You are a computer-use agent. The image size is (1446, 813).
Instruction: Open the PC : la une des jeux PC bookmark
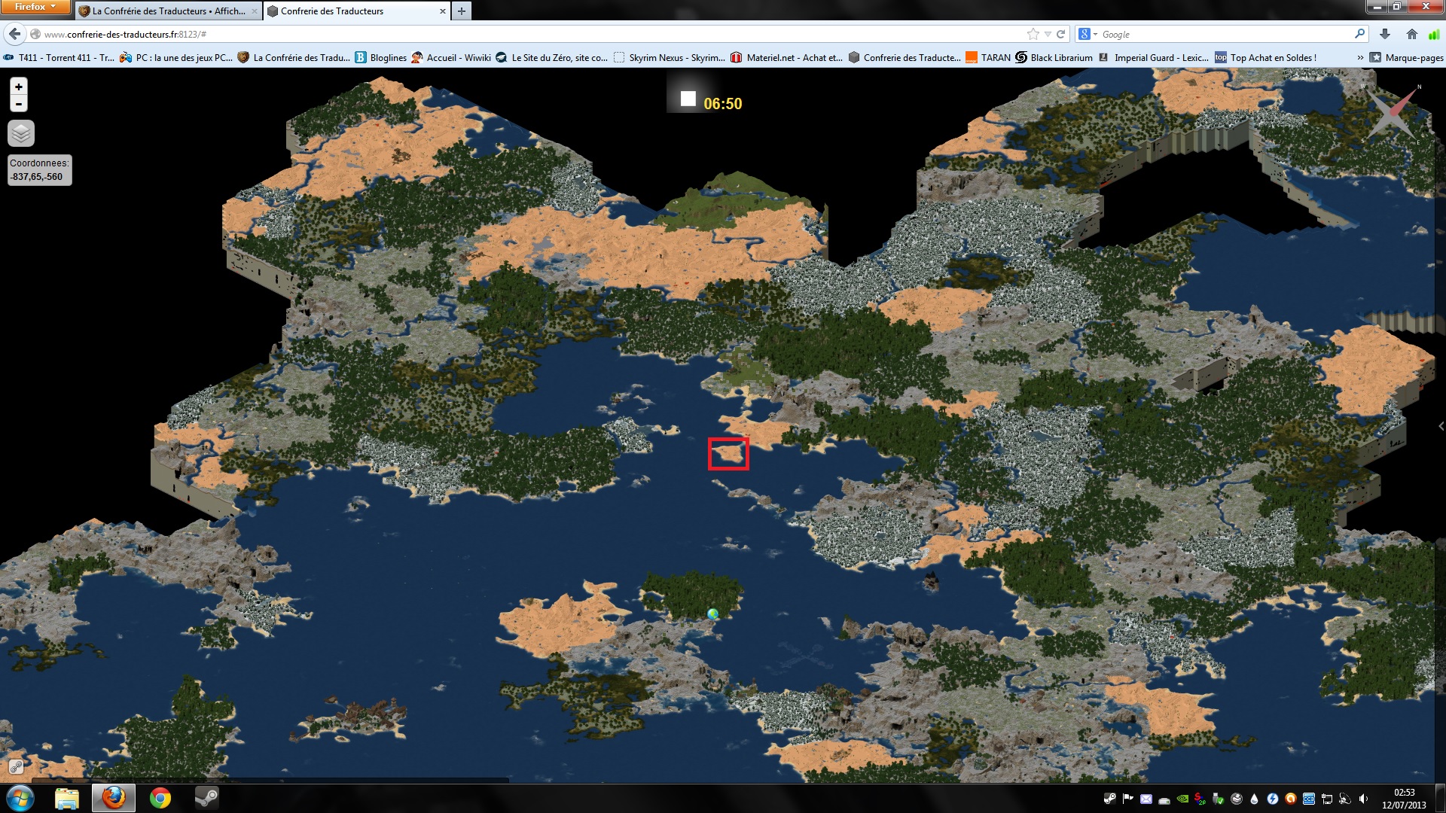click(x=176, y=57)
